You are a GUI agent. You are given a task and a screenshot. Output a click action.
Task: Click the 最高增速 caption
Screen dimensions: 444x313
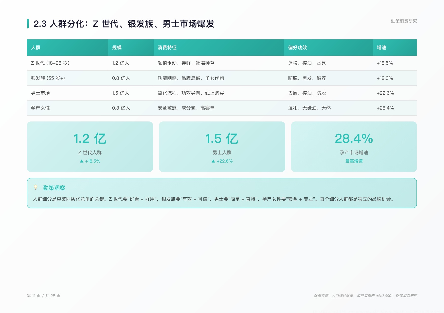point(354,161)
